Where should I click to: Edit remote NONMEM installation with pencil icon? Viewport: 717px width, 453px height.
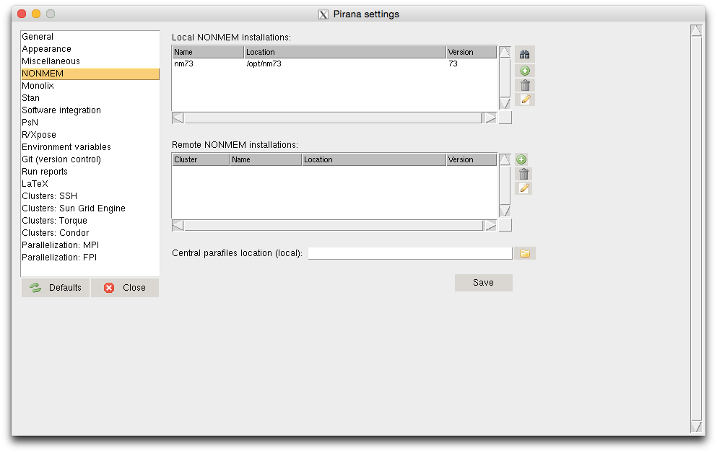(x=524, y=188)
